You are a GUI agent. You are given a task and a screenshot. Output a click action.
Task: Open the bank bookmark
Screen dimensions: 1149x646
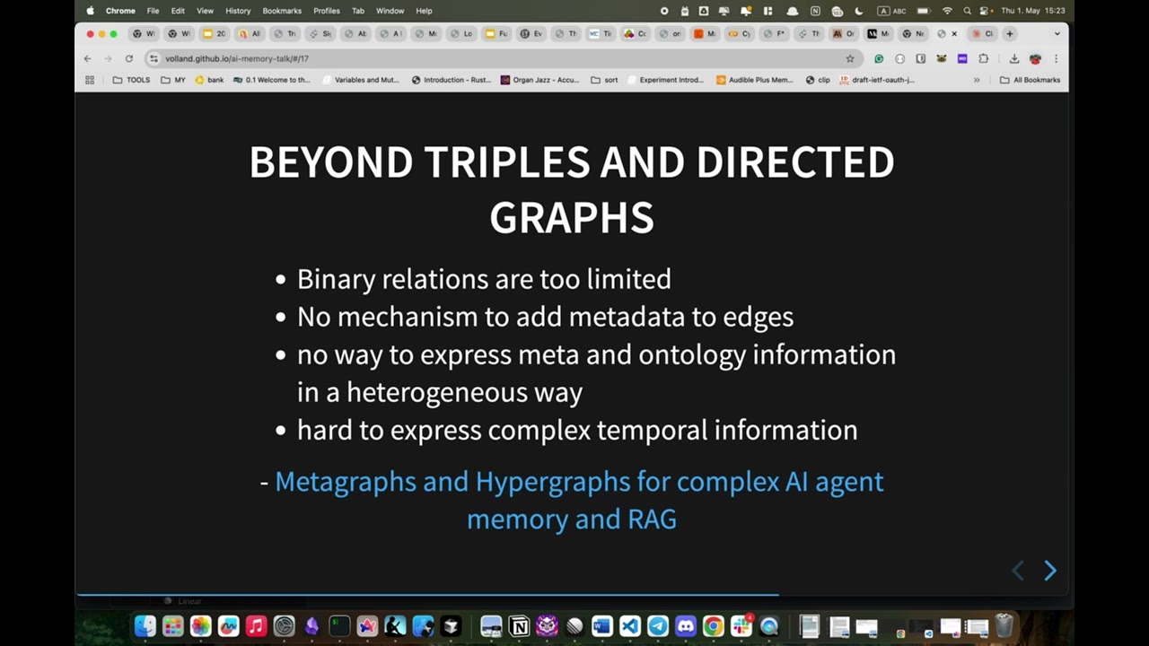point(209,80)
